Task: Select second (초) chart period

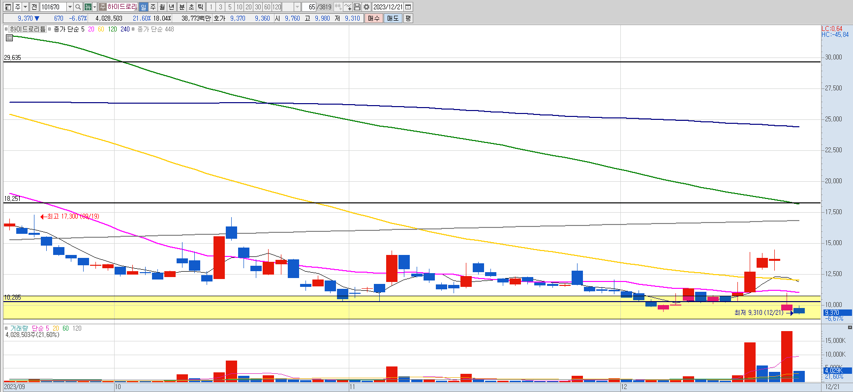Action: [x=191, y=7]
